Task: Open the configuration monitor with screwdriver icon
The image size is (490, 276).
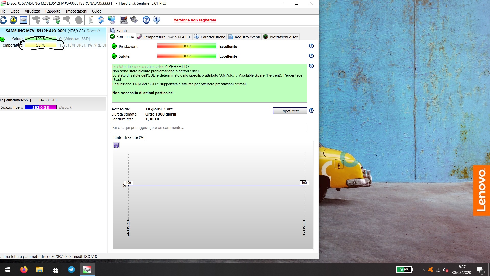Action: pos(124,20)
